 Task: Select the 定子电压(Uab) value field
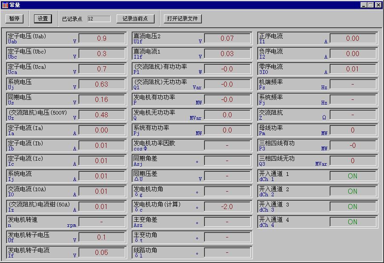pyautogui.click(x=102, y=38)
